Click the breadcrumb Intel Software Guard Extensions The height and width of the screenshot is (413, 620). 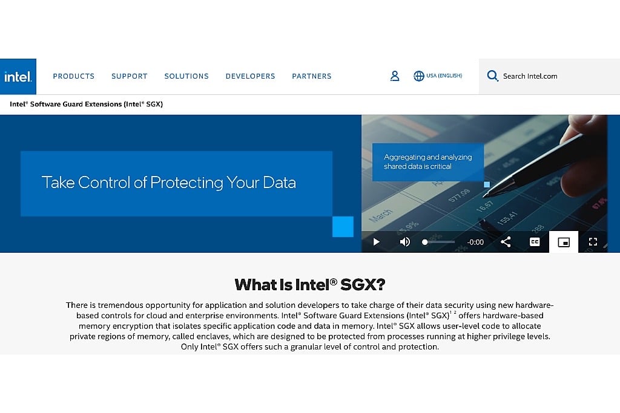click(x=86, y=104)
